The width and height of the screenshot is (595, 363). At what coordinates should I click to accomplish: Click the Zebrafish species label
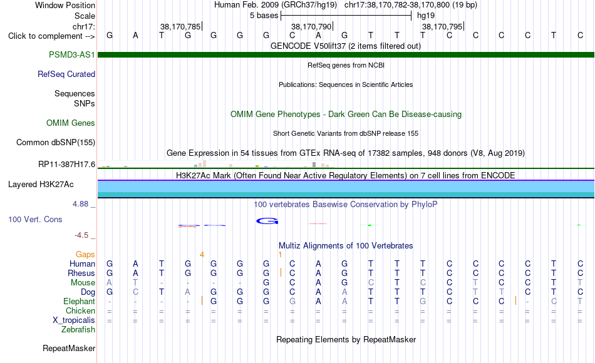pos(78,329)
